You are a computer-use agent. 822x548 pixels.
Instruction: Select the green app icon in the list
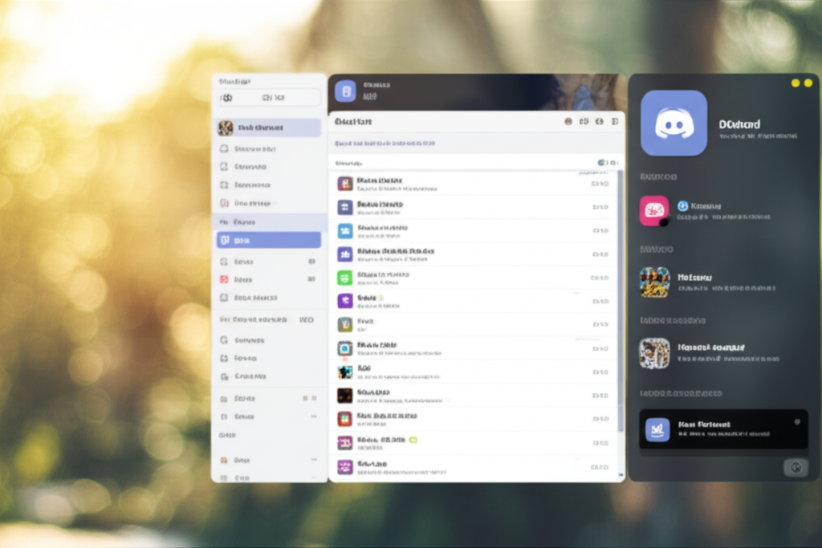tap(345, 278)
